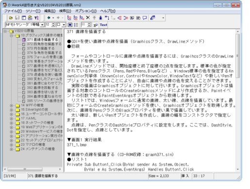Click the blue windows cascade icon
Screen dimensions: 250x189
point(152,18)
